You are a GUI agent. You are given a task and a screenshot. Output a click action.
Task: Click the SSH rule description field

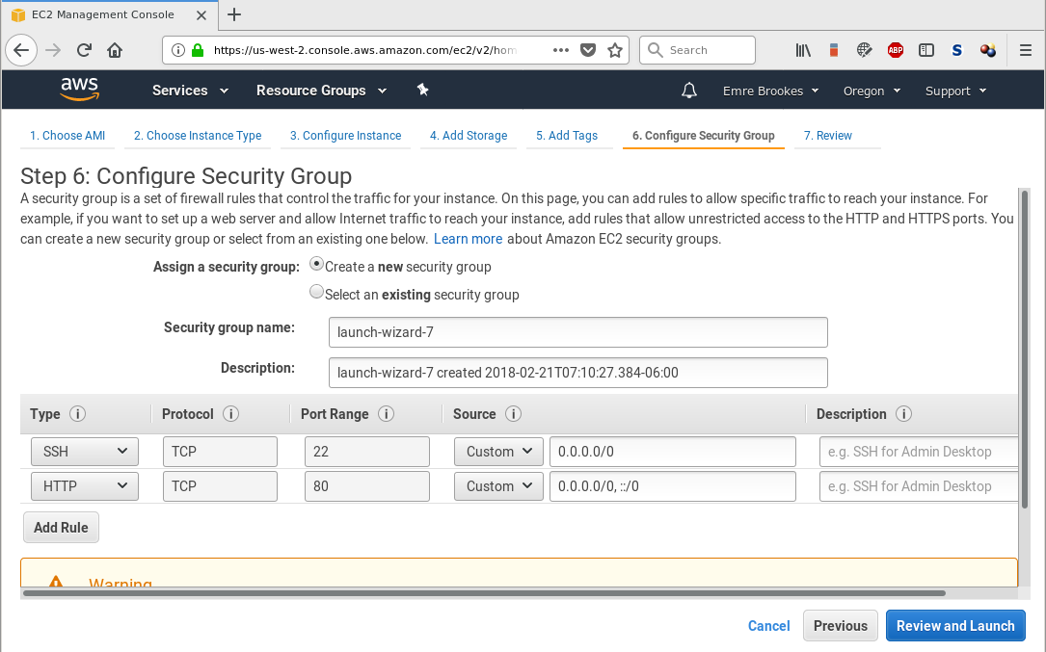click(x=919, y=452)
